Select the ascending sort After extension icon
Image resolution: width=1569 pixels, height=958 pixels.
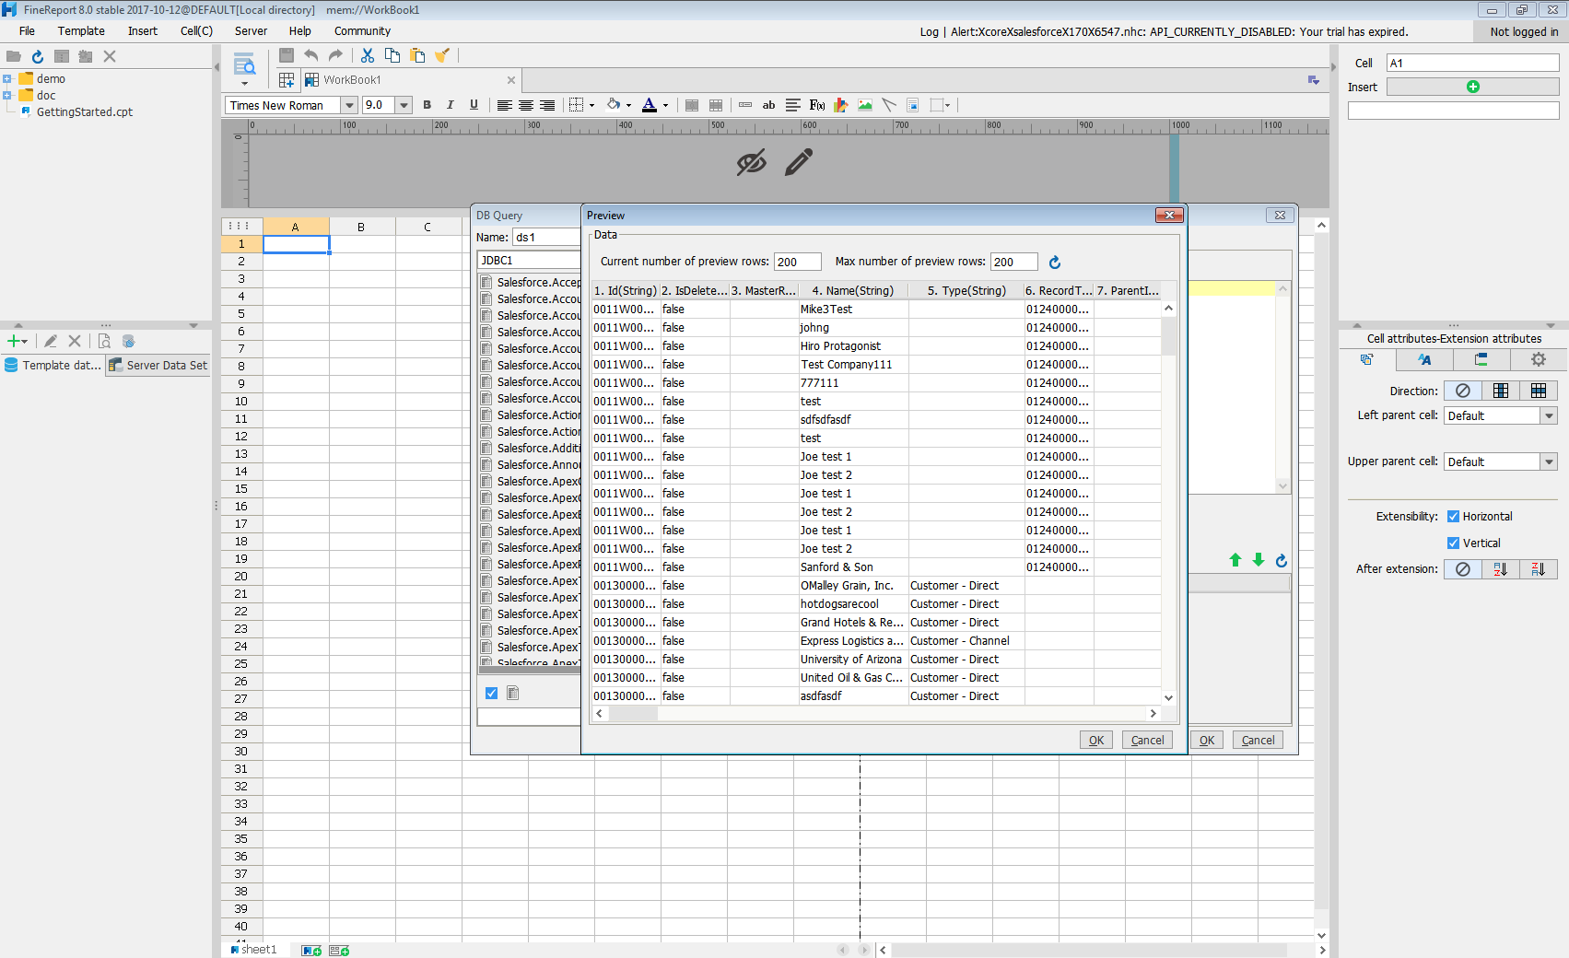[1501, 569]
